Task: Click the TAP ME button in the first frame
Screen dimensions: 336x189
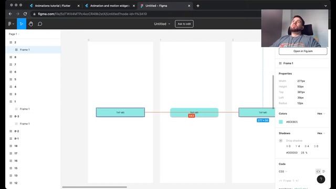Action: pyautogui.click(x=120, y=112)
